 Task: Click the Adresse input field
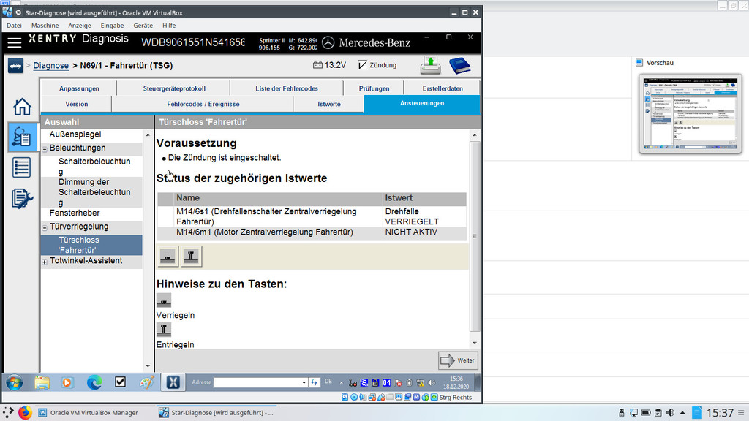(257, 382)
